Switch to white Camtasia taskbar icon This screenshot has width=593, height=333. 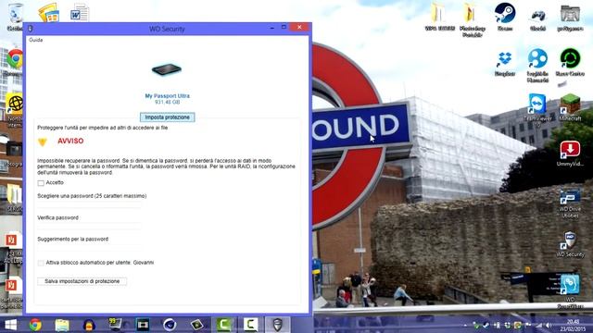250,325
